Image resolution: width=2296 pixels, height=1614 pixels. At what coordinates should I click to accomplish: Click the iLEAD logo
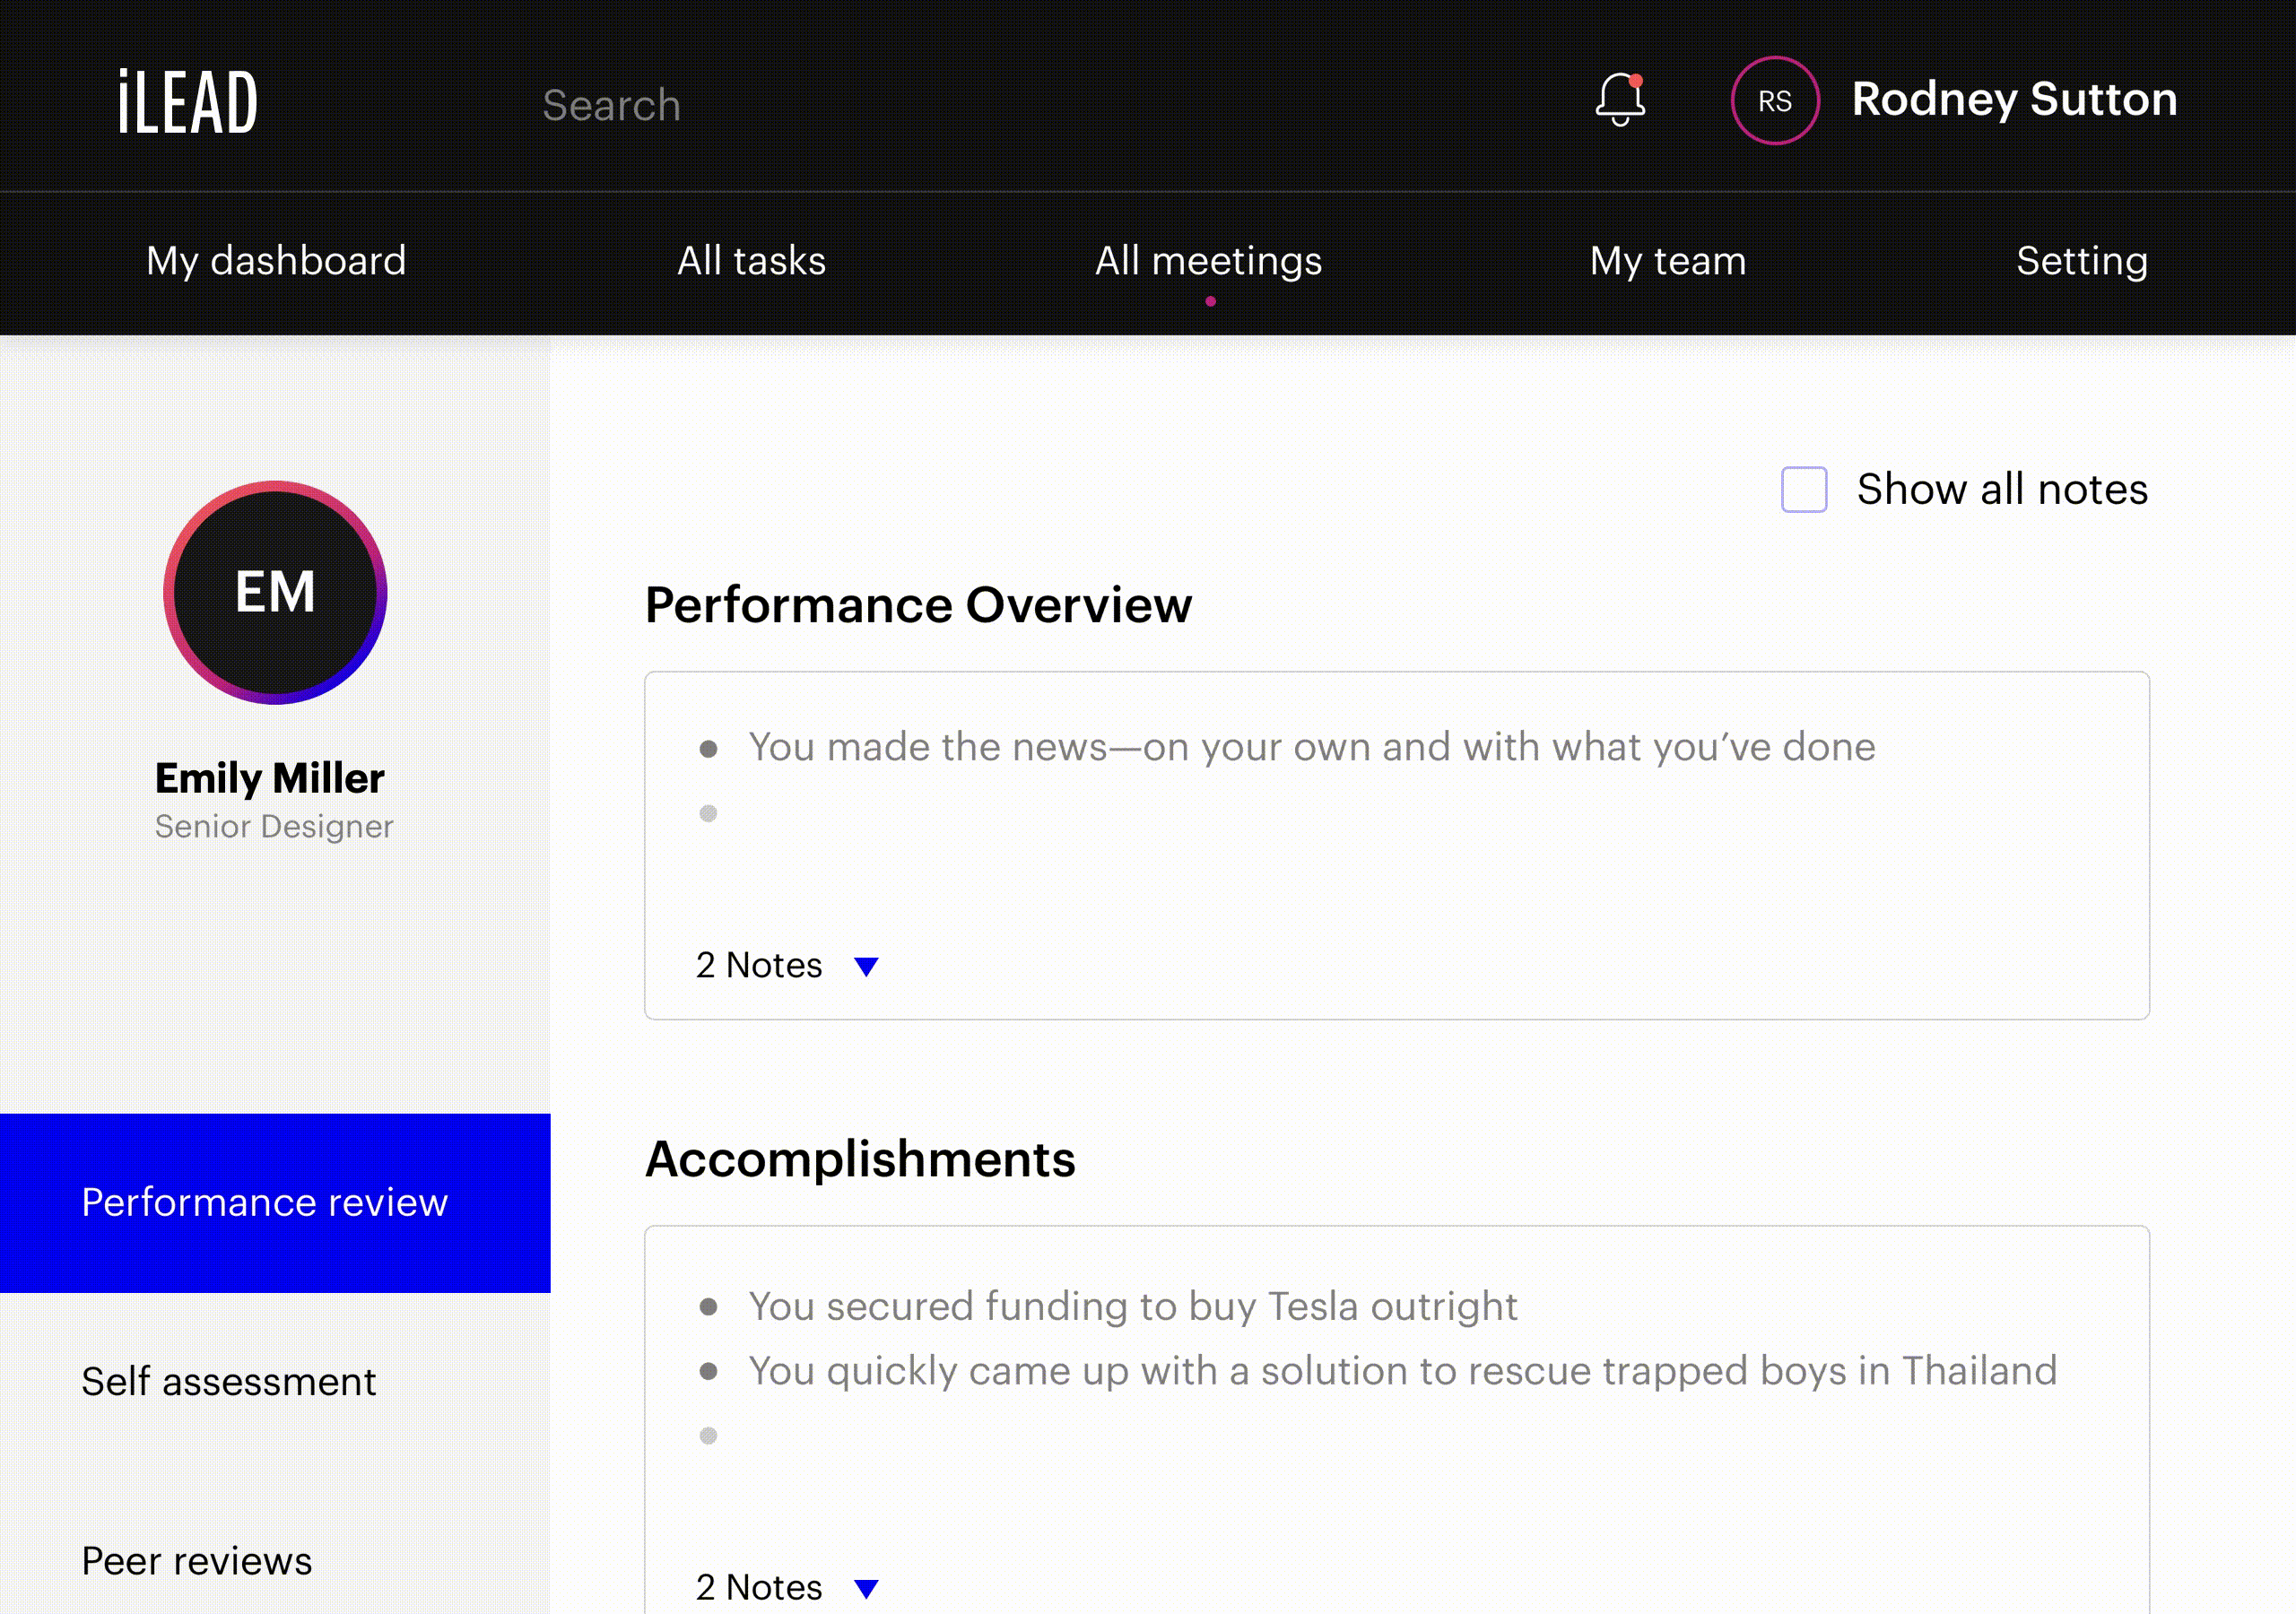[188, 102]
